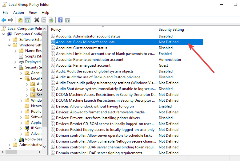Open the Properties toolbar icon
Viewport: 240px width, 161px height.
click(x=44, y=20)
